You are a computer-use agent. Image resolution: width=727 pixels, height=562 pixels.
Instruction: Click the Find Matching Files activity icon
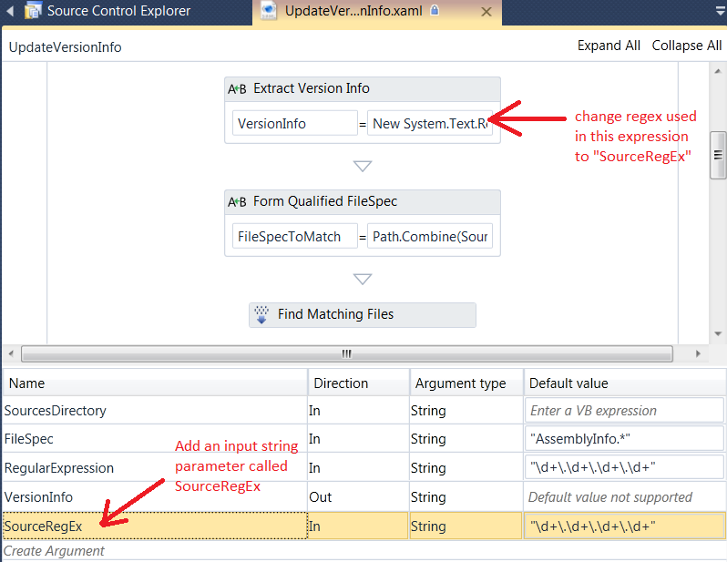click(x=262, y=314)
